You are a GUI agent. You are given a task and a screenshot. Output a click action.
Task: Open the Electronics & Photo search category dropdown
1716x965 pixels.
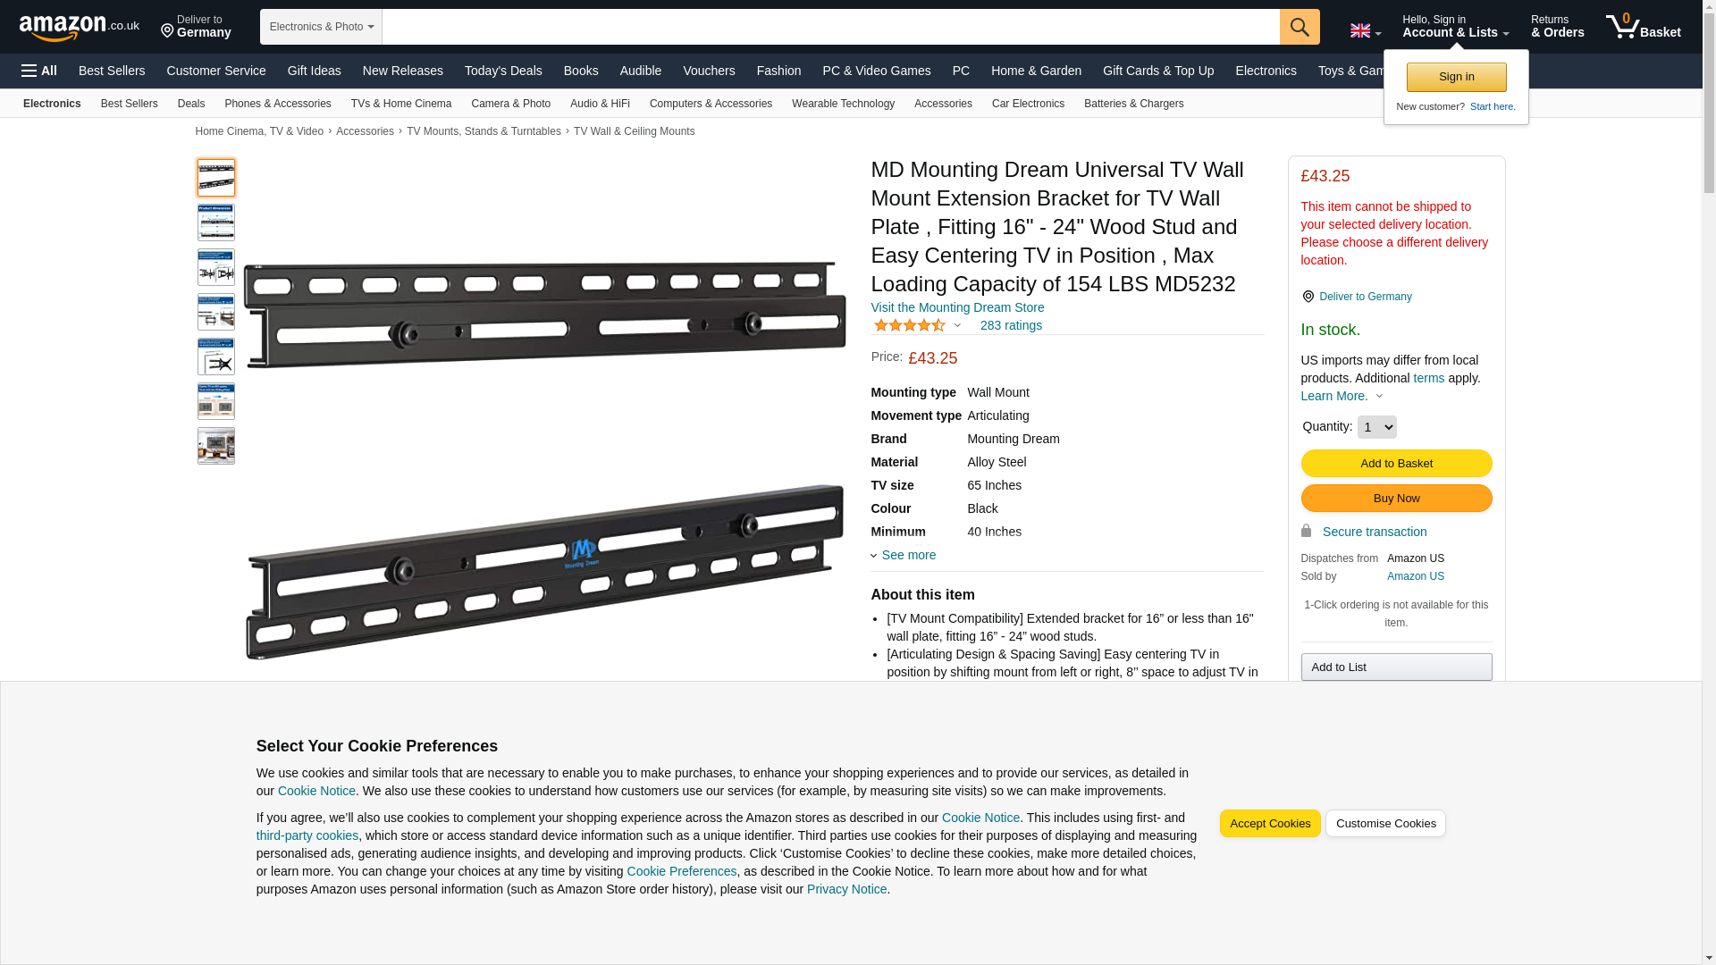pyautogui.click(x=321, y=27)
